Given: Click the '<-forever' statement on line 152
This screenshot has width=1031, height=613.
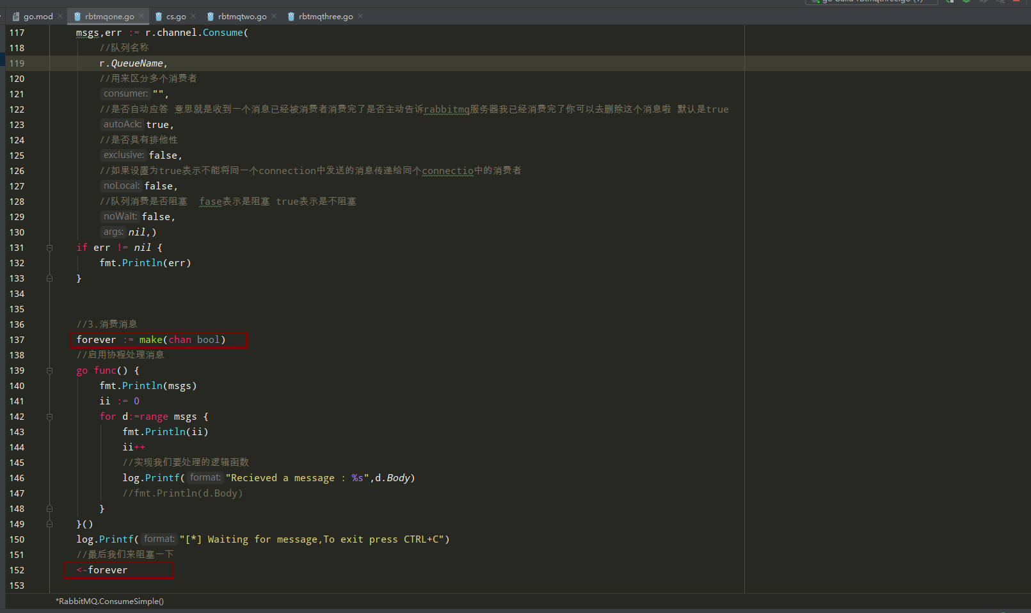Looking at the screenshot, I should pos(102,570).
